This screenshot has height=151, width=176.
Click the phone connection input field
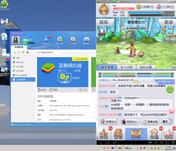click(49, 52)
